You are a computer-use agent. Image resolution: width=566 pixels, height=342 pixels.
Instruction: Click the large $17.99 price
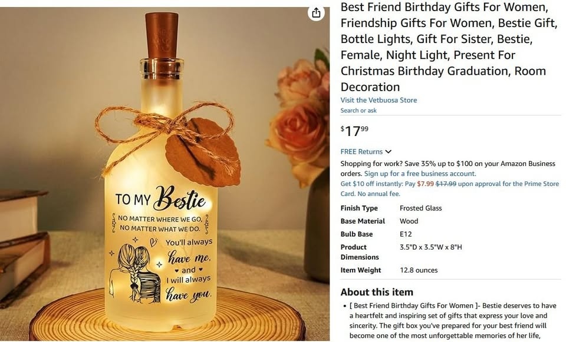click(354, 131)
